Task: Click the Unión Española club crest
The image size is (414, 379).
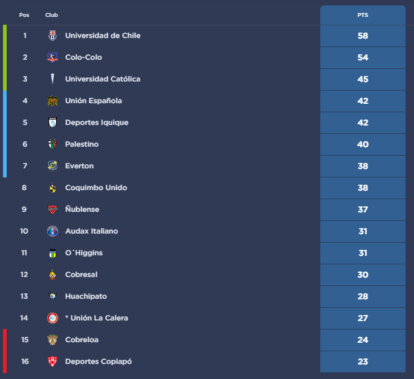Action: (53, 101)
